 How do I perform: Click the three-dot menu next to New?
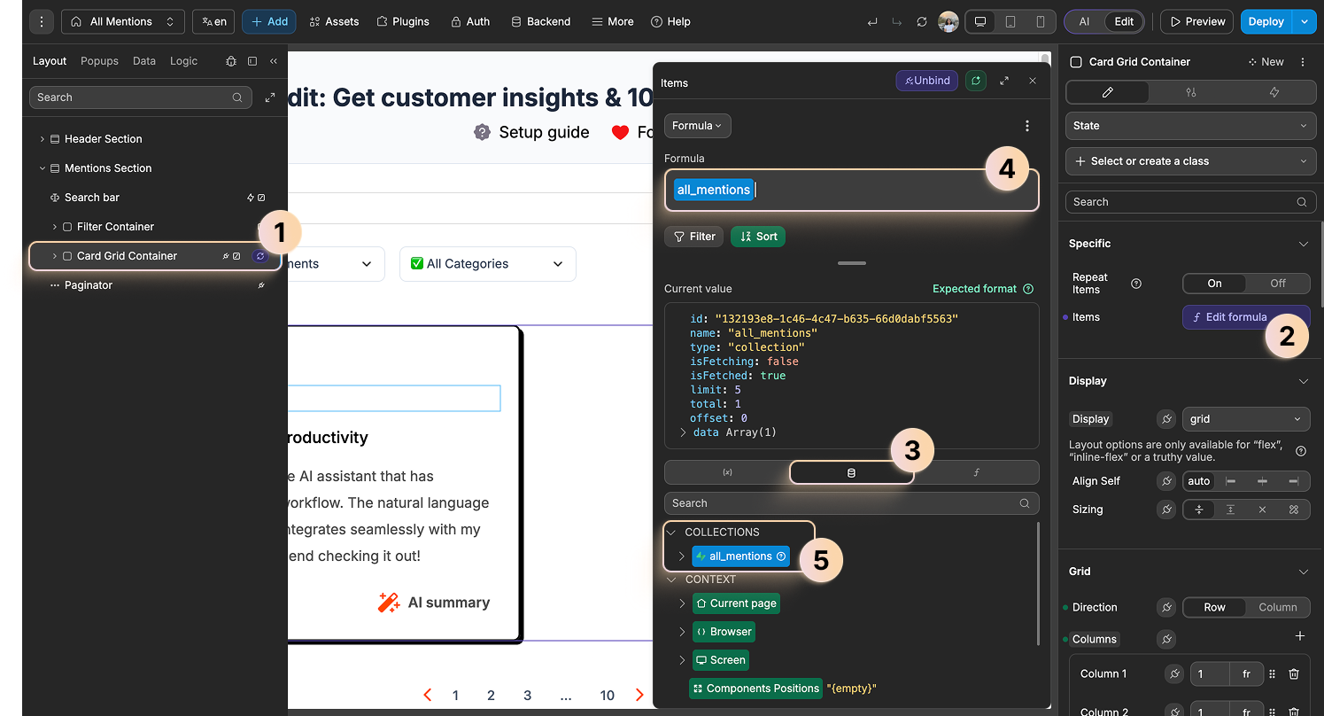(x=1303, y=62)
